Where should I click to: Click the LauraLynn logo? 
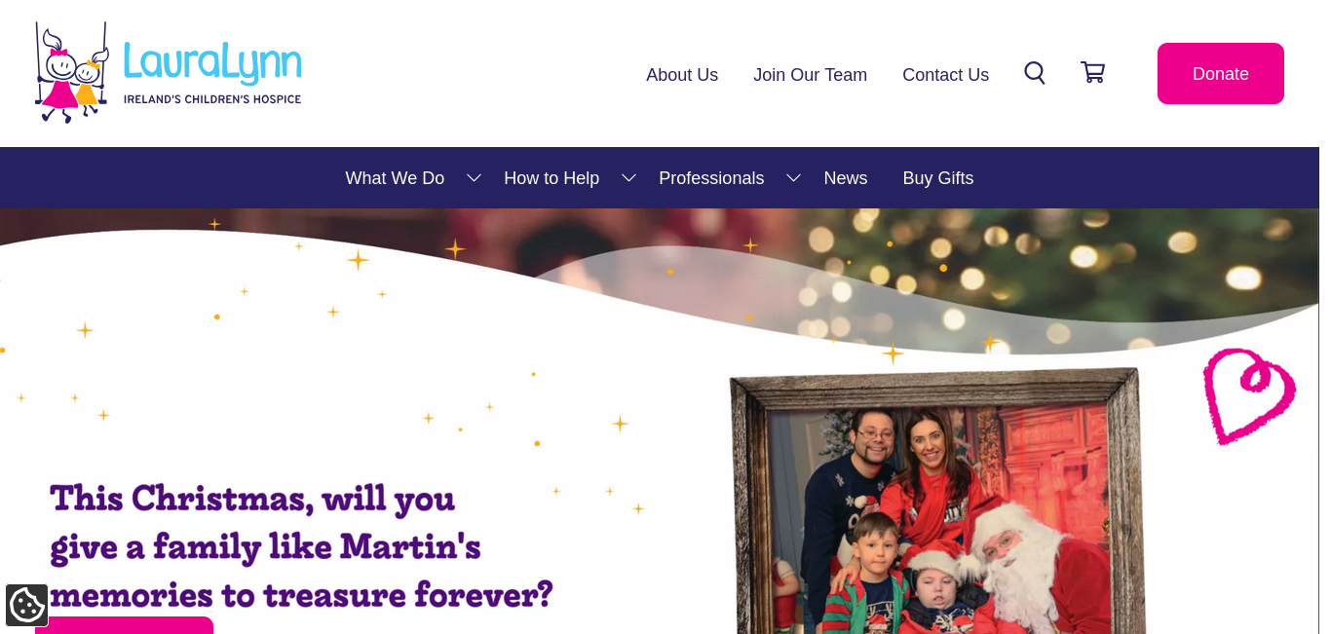(x=168, y=73)
